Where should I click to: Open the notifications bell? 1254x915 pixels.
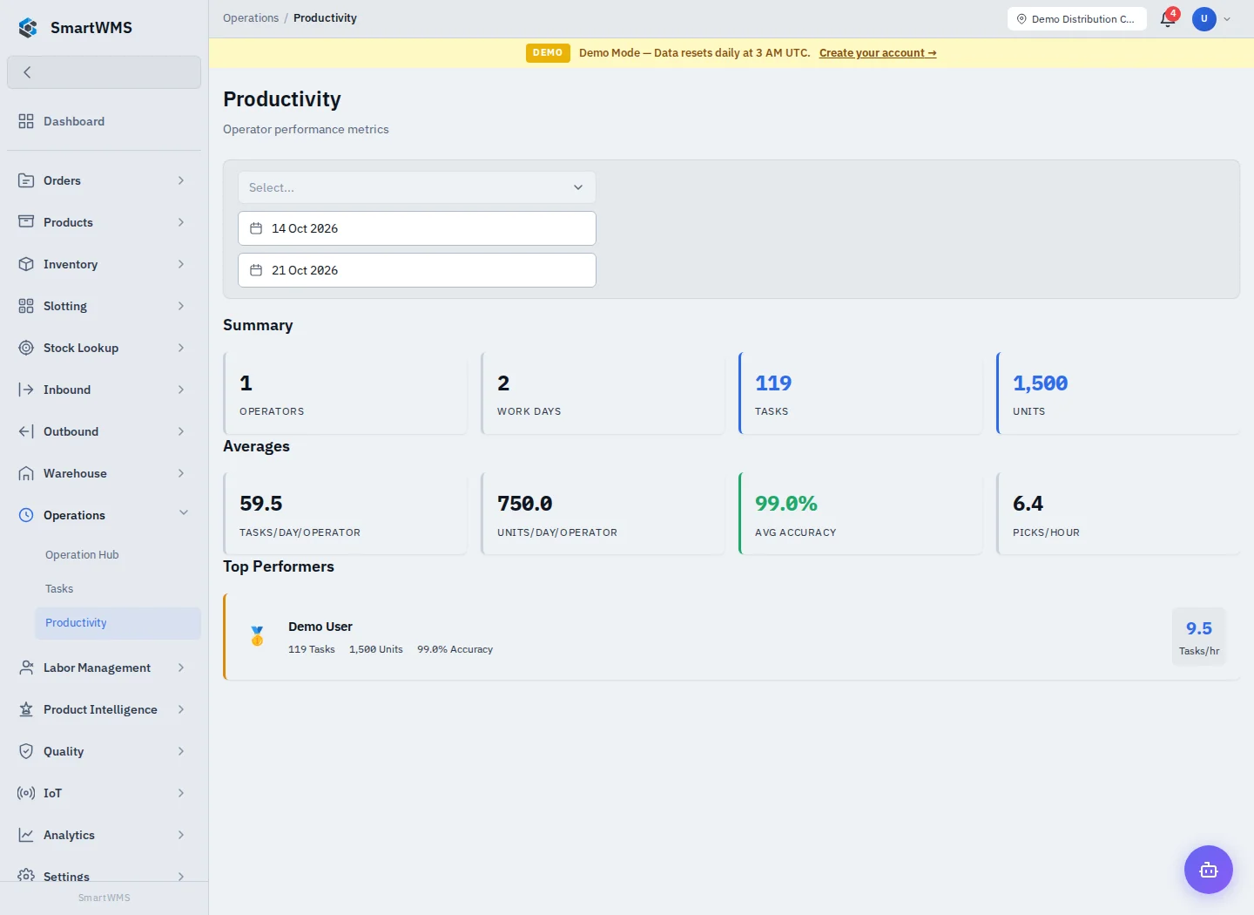click(x=1168, y=19)
